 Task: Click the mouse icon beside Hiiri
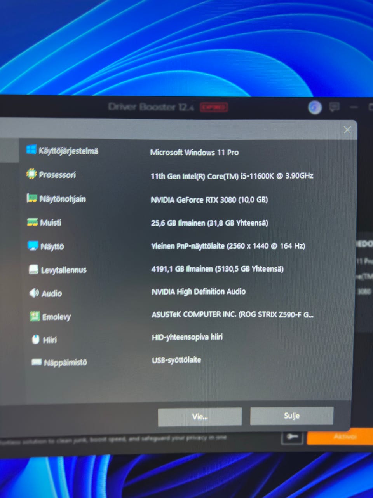tap(36, 339)
